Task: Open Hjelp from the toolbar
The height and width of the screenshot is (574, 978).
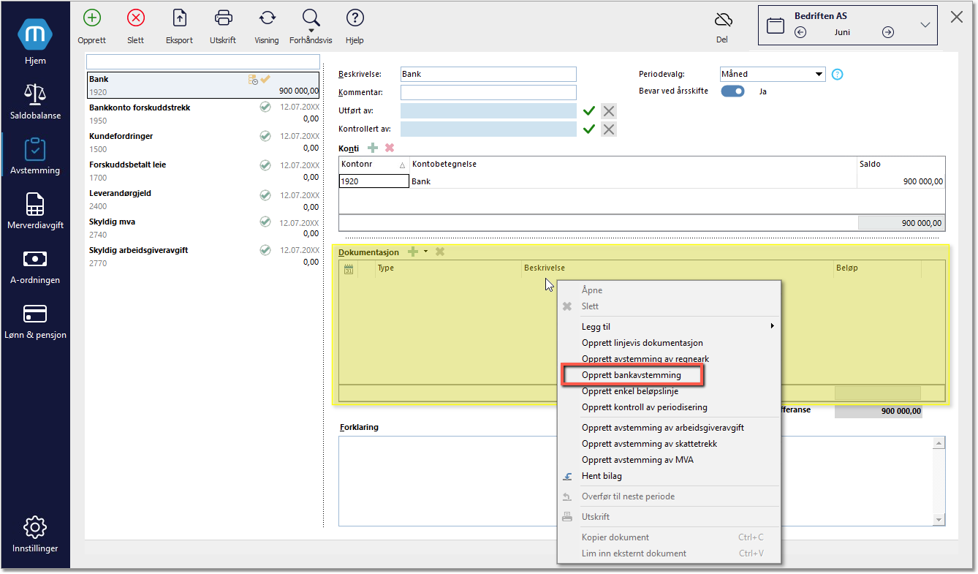Action: 355,18
